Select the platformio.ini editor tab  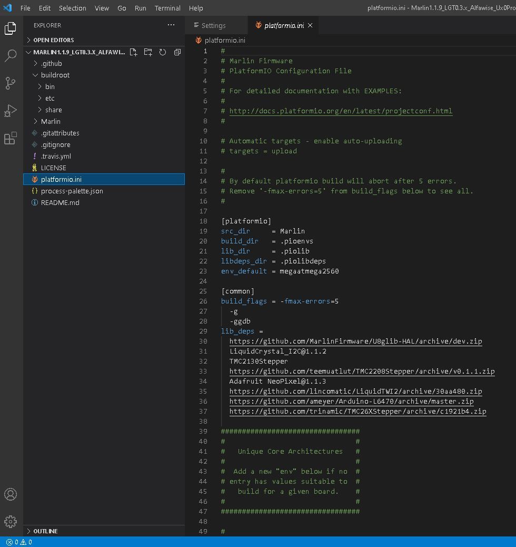(283, 25)
